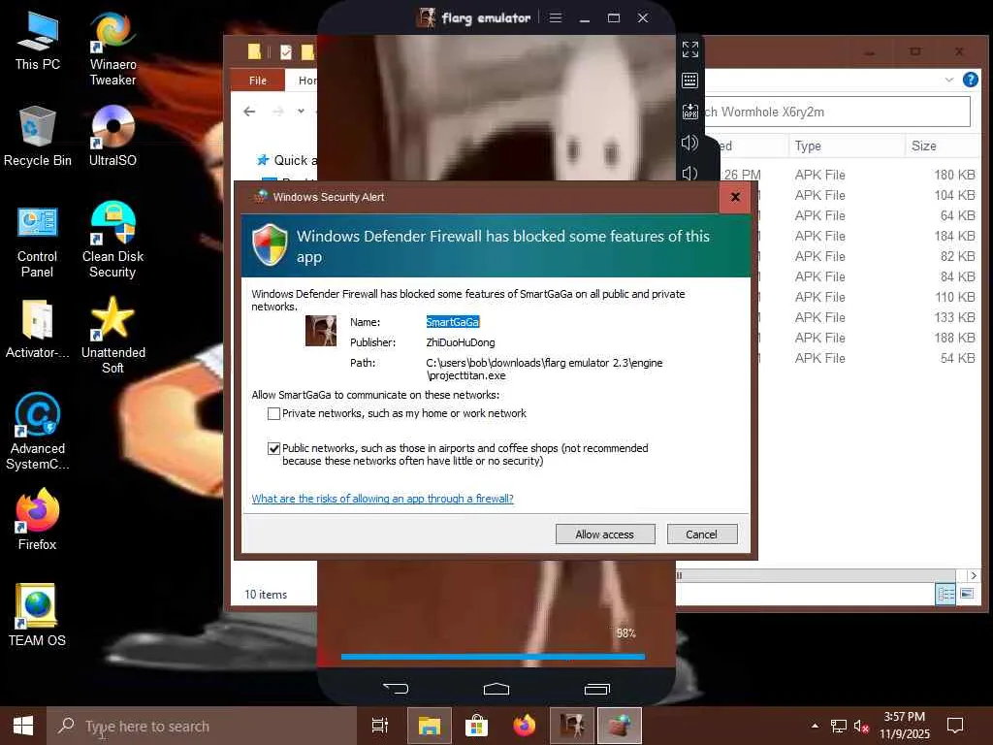The height and width of the screenshot is (745, 993).
Task: Sort the Explorer list by the Size column
Action: [943, 146]
